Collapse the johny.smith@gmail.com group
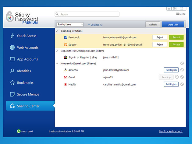 [x=57, y=63]
